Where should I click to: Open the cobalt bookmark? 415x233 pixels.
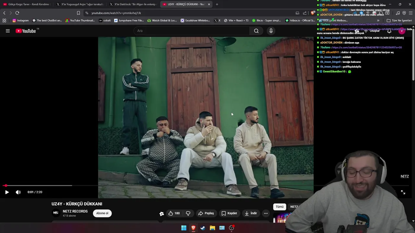tap(105, 20)
